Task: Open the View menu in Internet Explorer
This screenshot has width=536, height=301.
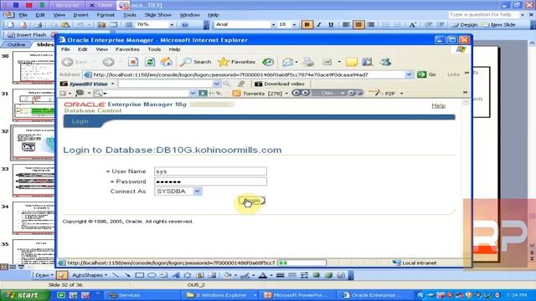Action: pyautogui.click(x=101, y=49)
